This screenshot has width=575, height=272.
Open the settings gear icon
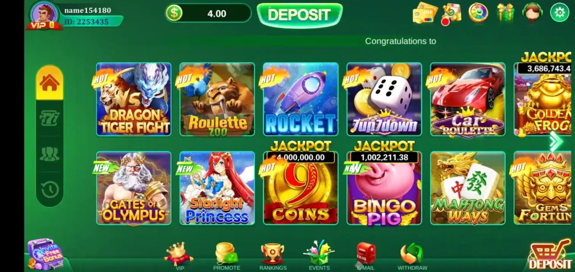point(559,13)
